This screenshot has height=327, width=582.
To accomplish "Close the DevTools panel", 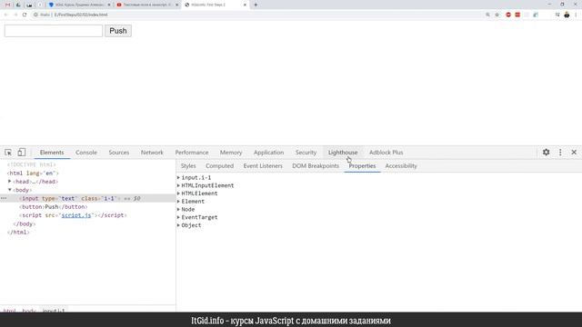I will coord(574,152).
